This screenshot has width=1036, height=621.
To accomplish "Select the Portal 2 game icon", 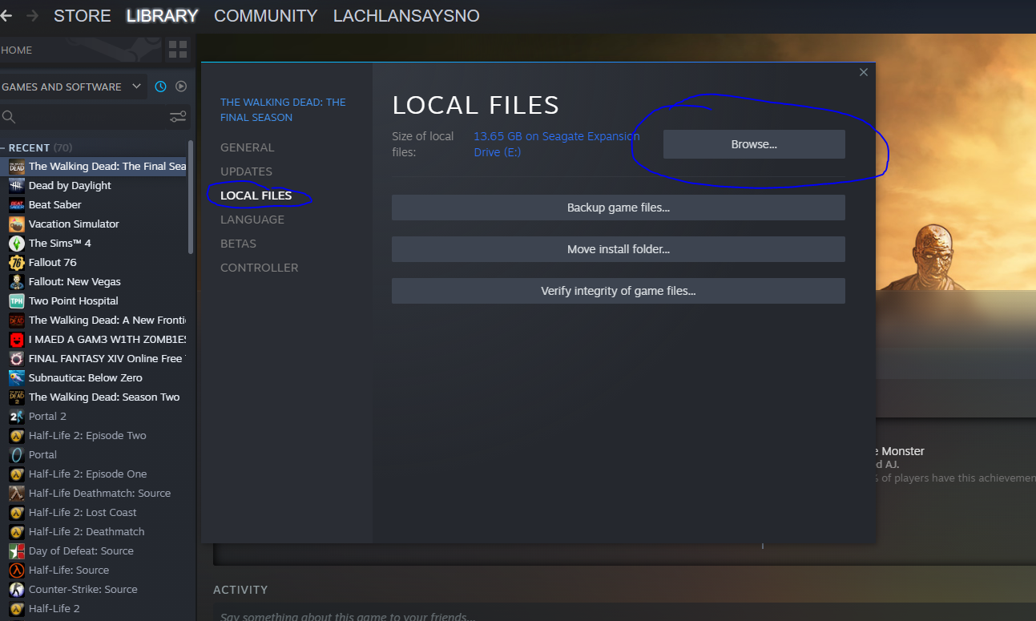I will tap(17, 416).
